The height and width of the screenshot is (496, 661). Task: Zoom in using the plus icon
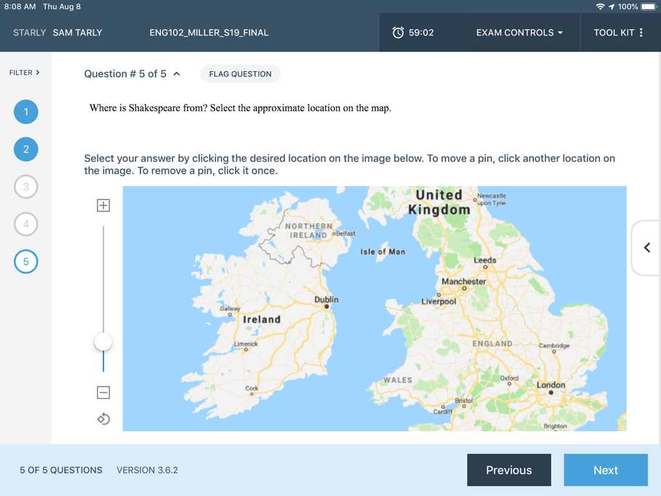point(103,205)
